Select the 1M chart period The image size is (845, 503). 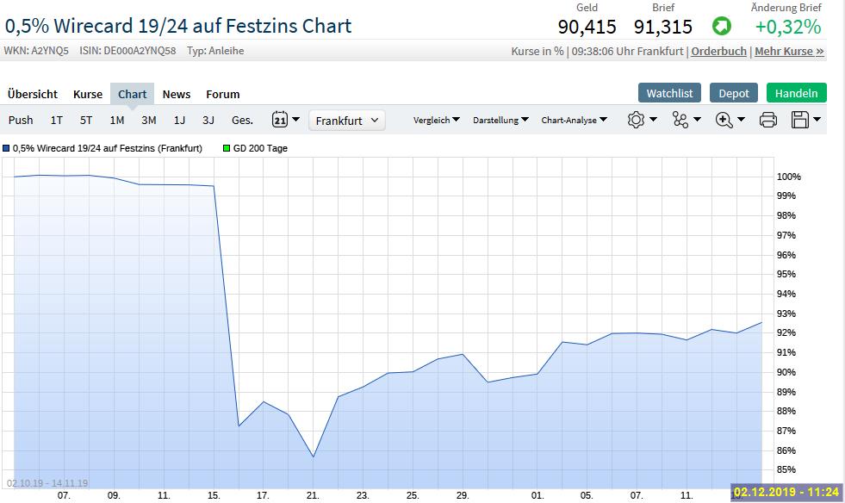pyautogui.click(x=117, y=120)
